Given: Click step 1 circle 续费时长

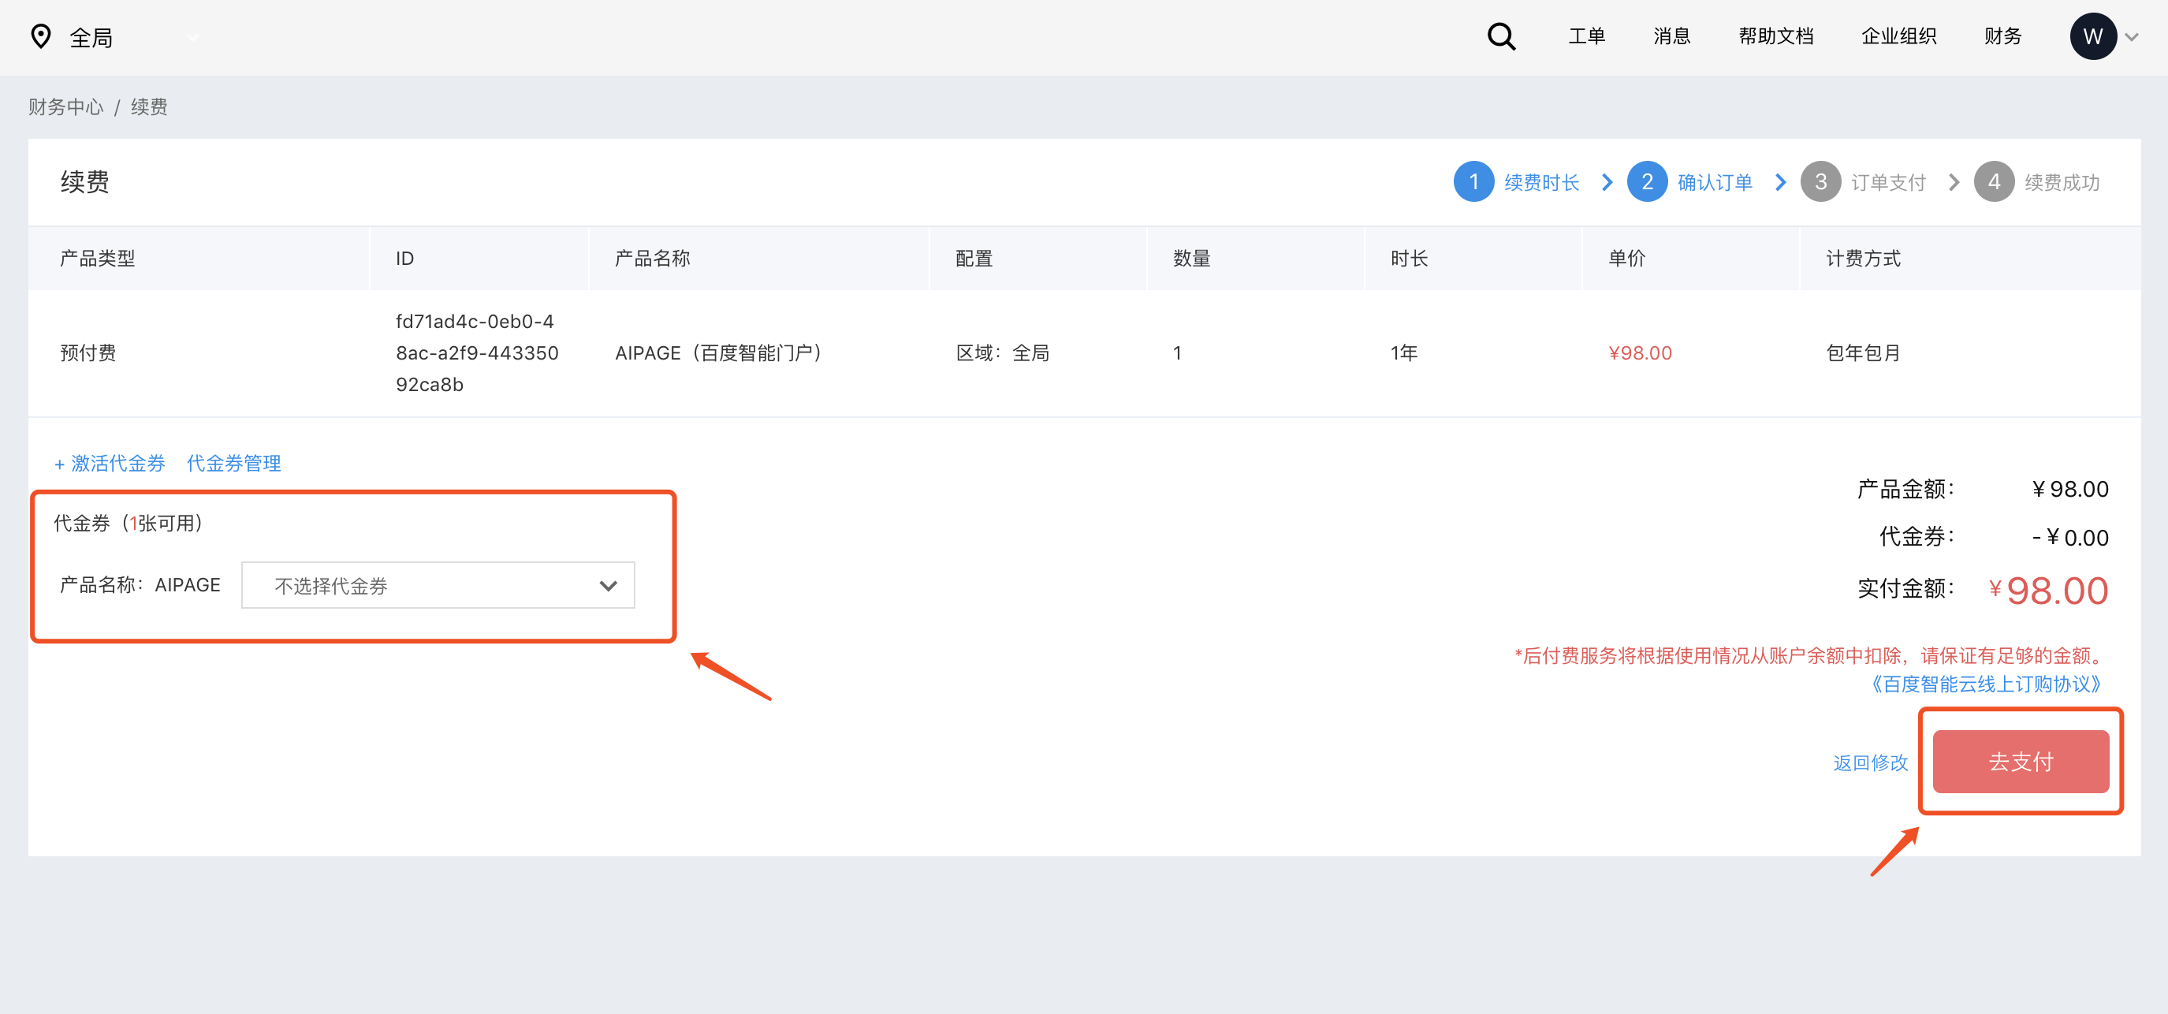Looking at the screenshot, I should (x=1473, y=182).
